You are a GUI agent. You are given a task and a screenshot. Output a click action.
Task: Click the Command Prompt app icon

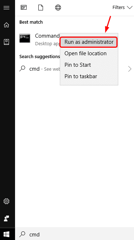tap(25, 38)
